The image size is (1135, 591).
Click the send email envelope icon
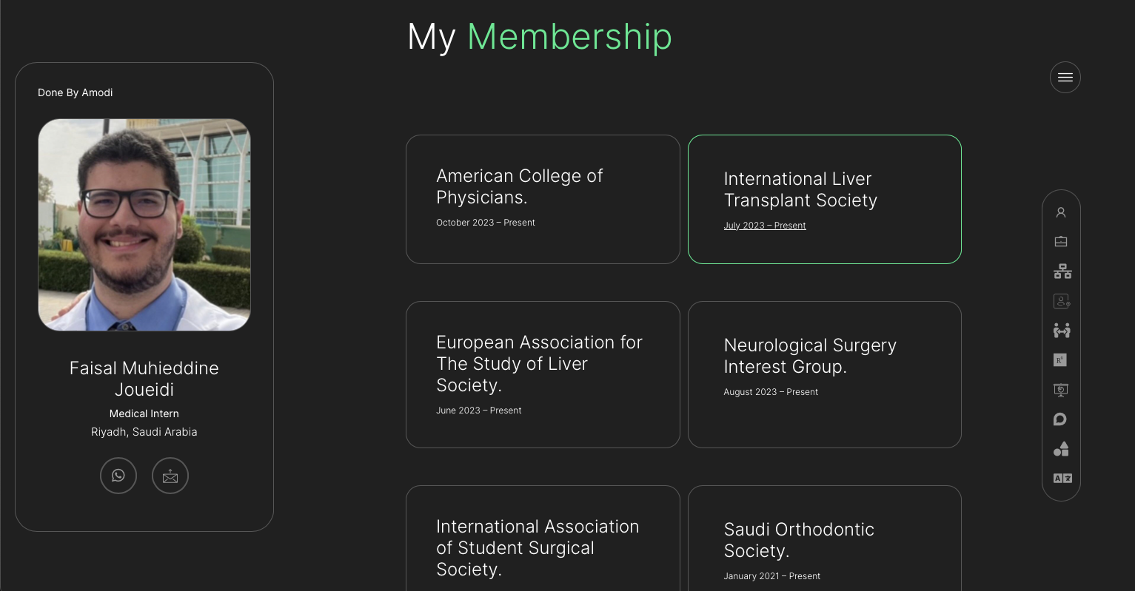(170, 476)
